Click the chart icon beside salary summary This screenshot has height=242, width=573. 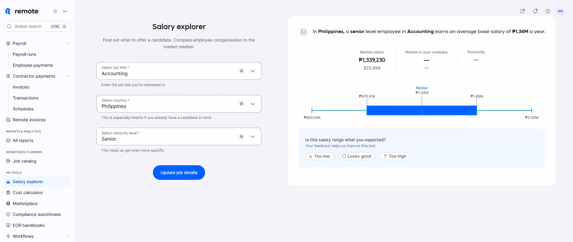tap(304, 32)
